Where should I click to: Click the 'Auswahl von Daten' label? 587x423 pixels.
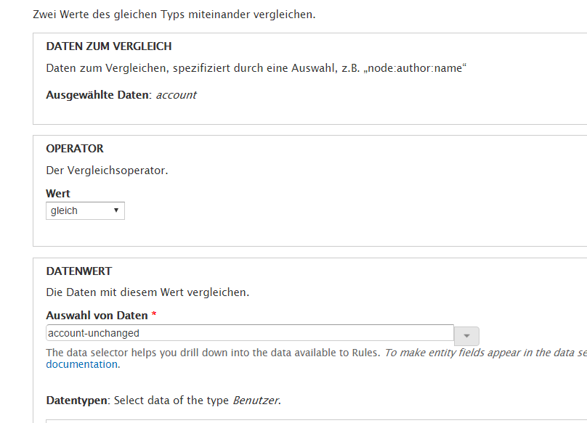click(97, 316)
